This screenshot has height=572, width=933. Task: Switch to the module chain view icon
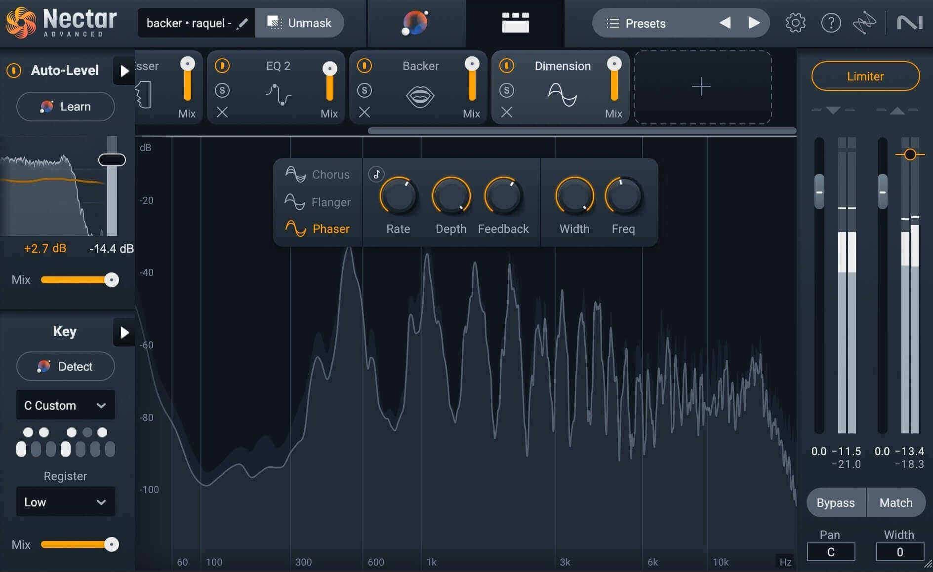click(x=515, y=23)
